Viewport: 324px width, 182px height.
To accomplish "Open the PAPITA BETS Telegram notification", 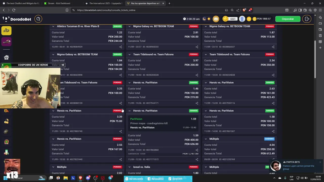I will point(295,166).
